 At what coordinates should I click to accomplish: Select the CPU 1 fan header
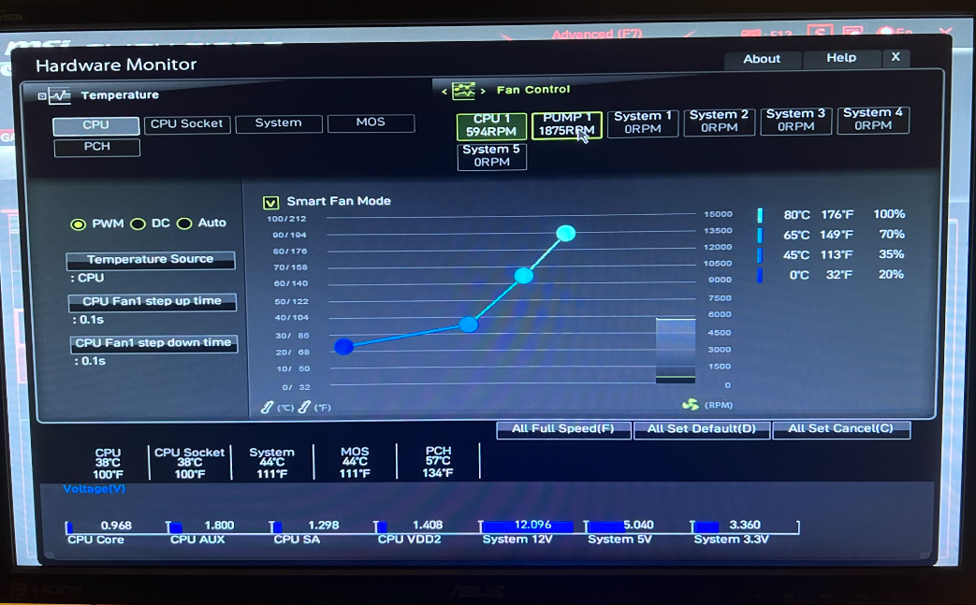[491, 125]
